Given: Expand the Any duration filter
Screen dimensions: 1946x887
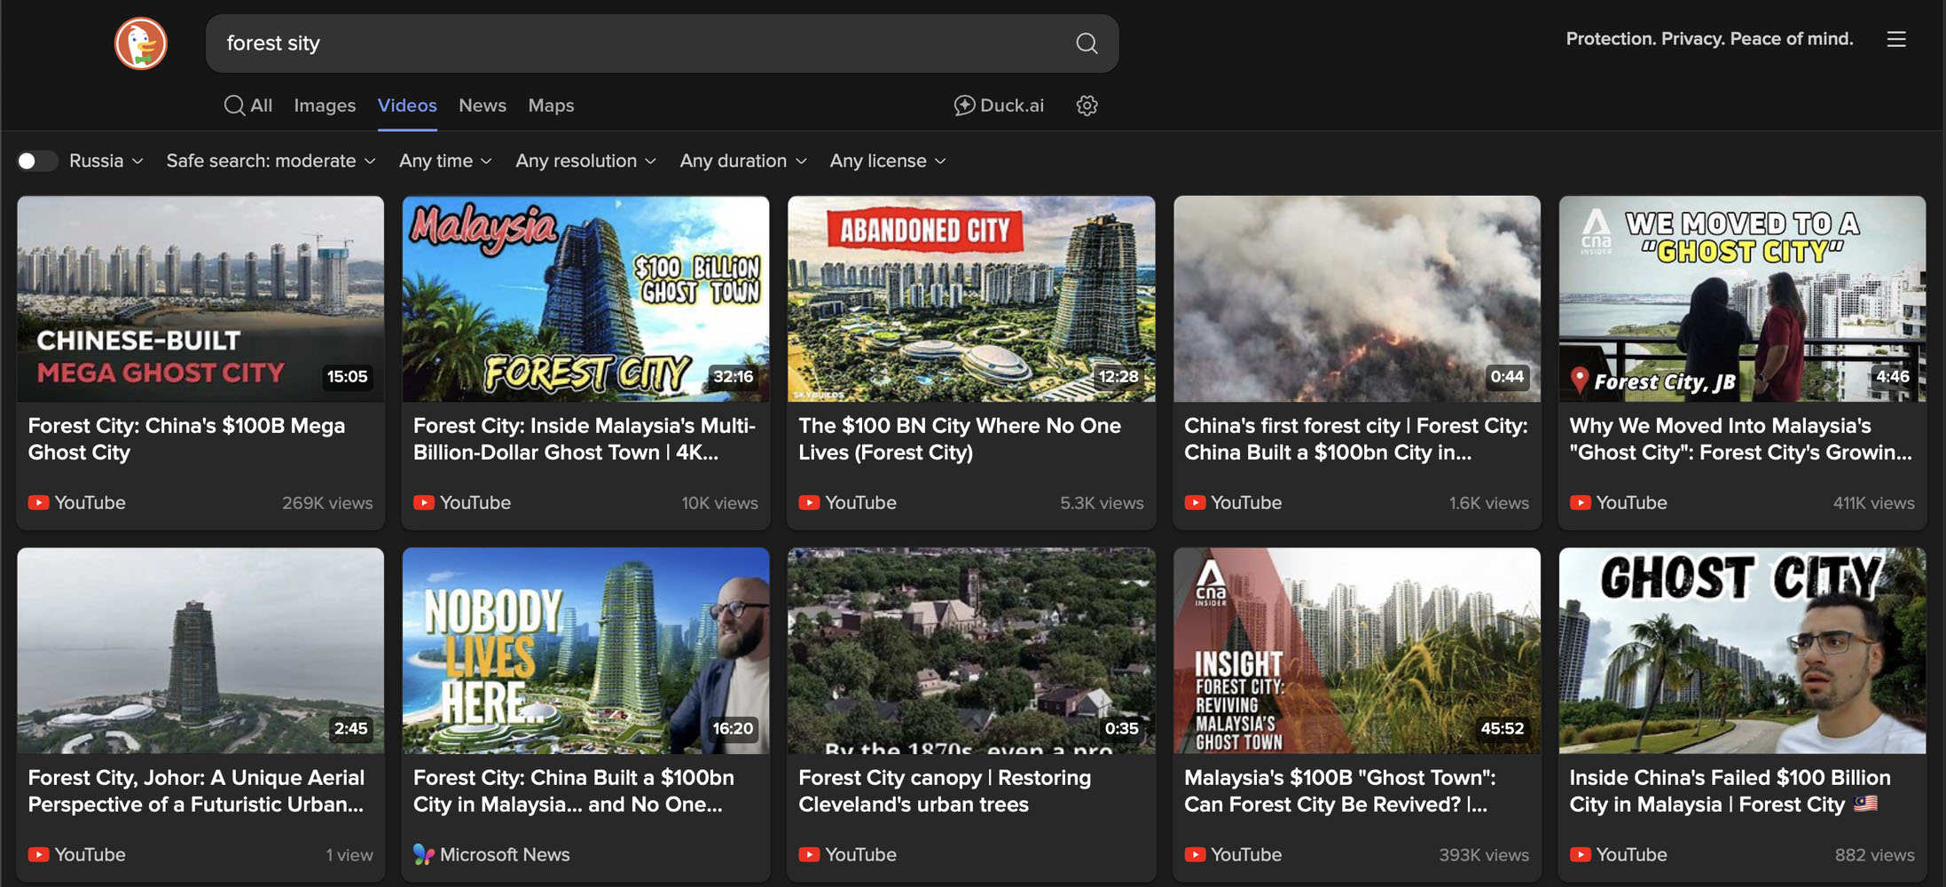Looking at the screenshot, I should pyautogui.click(x=742, y=161).
